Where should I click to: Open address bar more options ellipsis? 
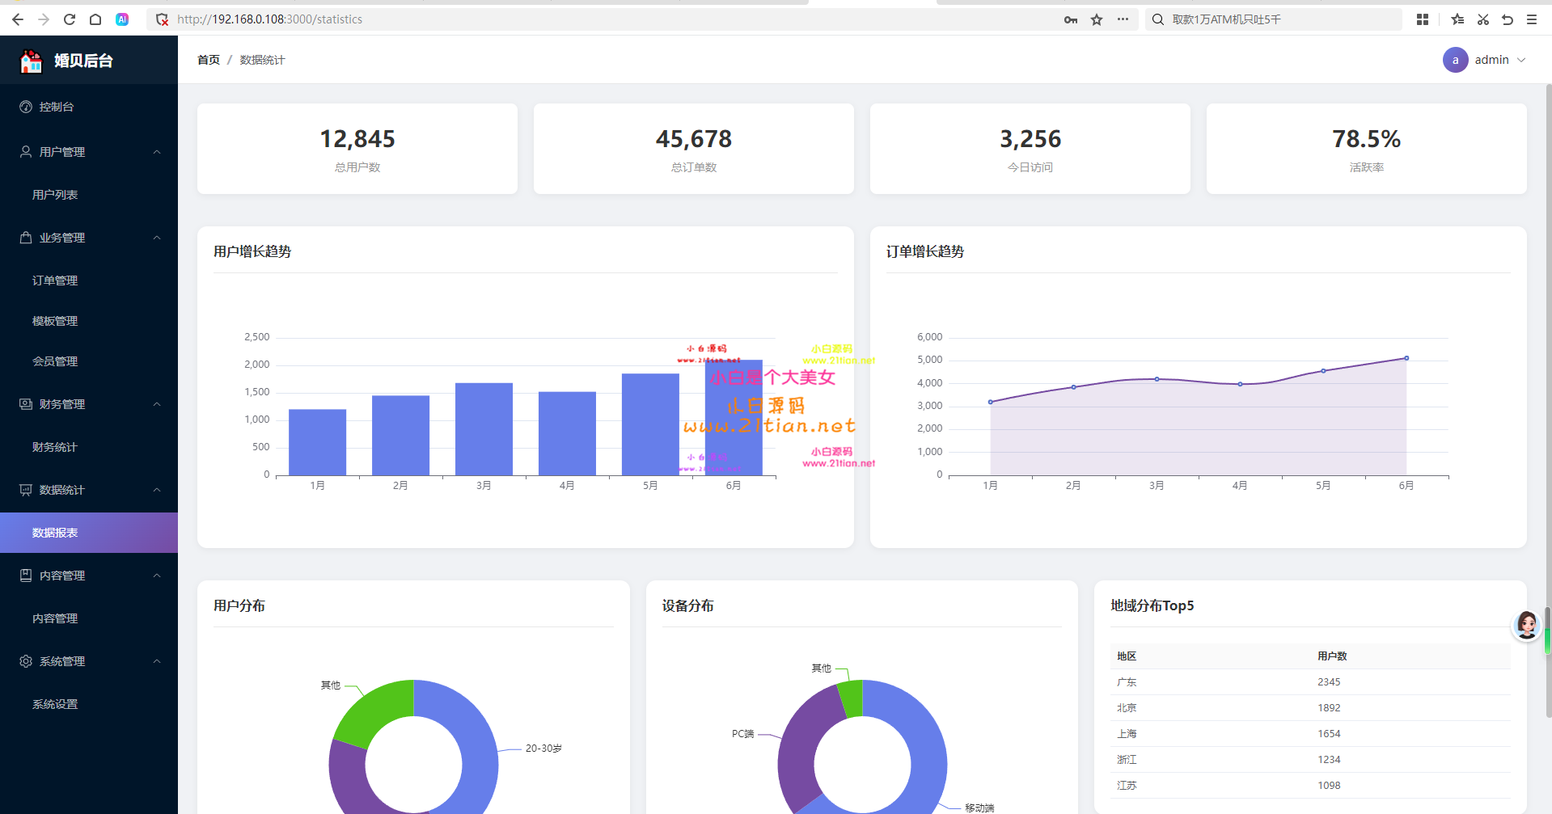coord(1123,19)
